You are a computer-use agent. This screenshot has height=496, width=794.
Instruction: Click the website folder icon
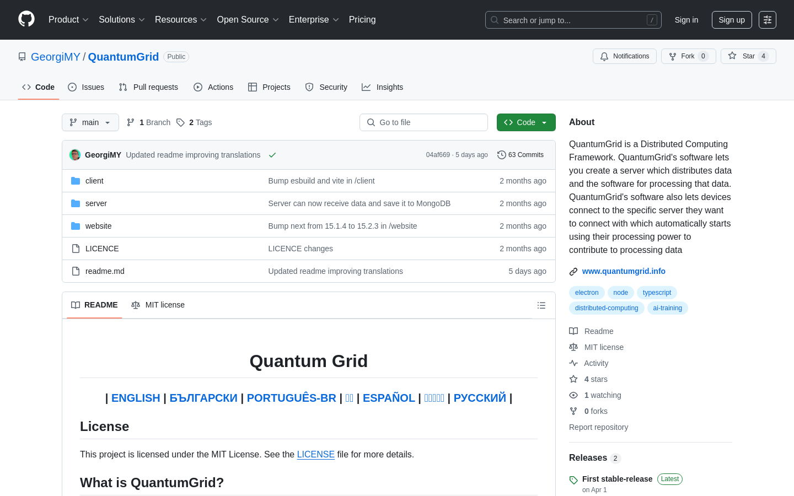point(76,226)
